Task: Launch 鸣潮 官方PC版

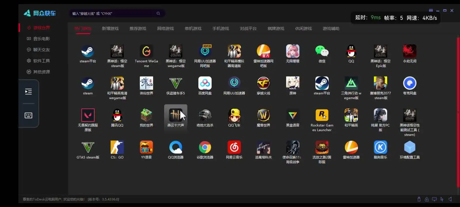Action: tap(381, 115)
